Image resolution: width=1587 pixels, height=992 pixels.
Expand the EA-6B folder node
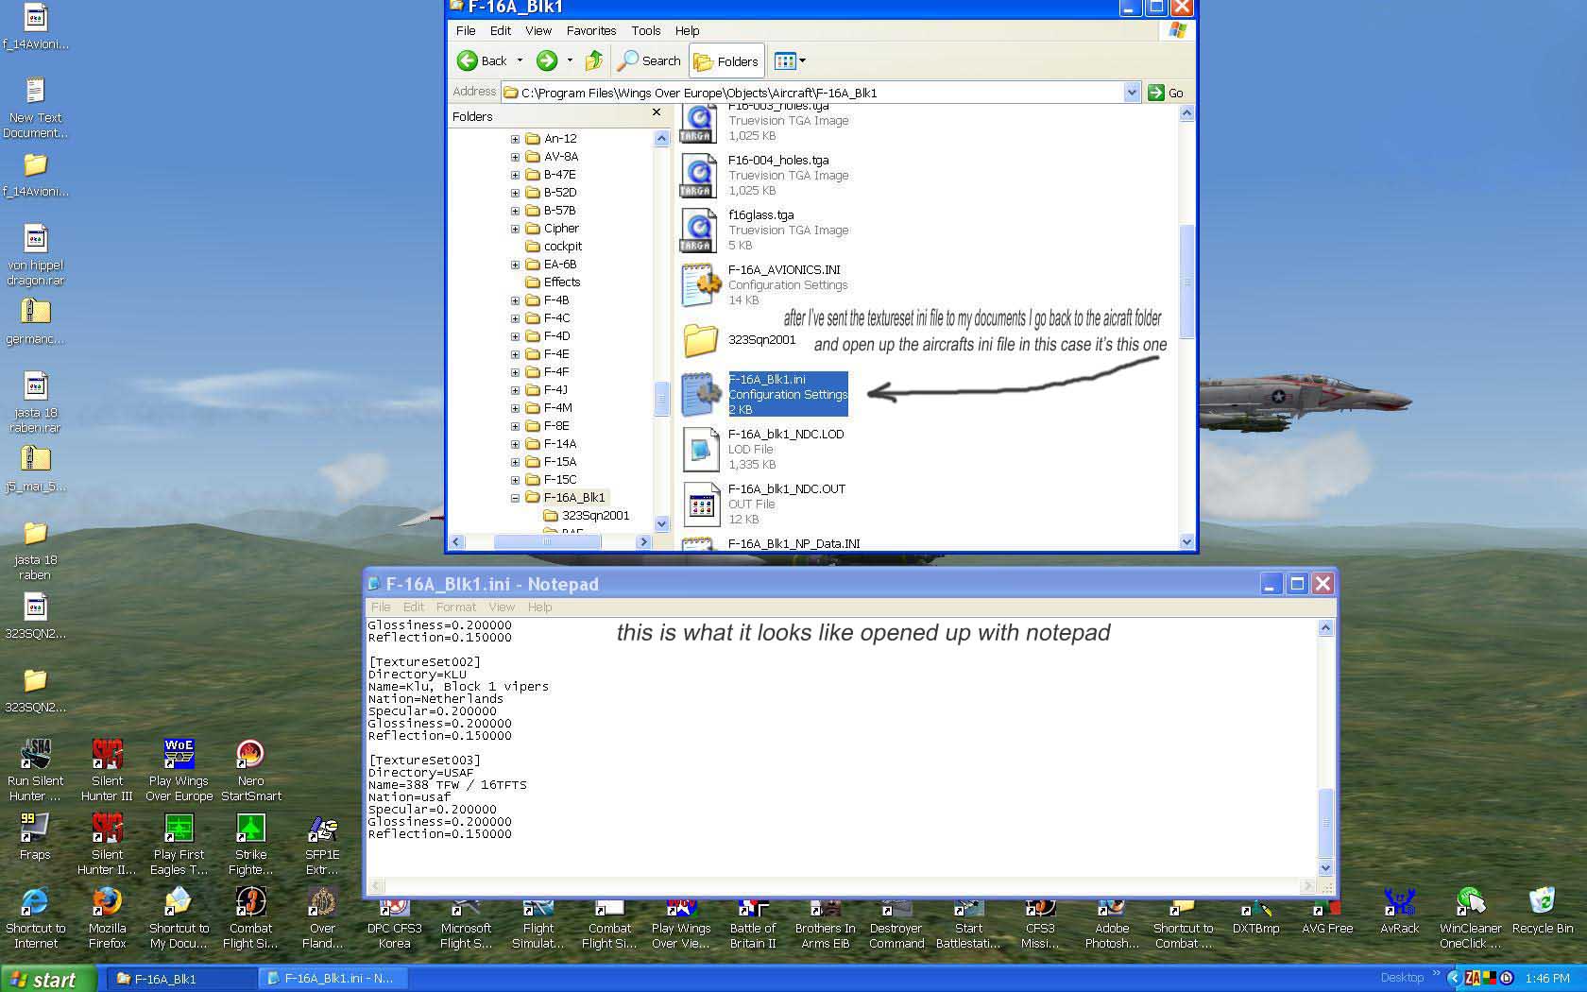pos(515,265)
